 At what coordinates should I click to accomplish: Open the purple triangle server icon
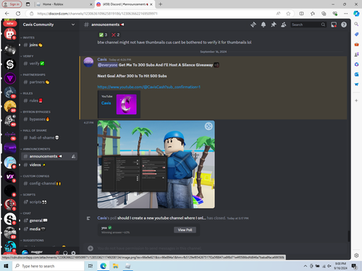[x=10, y=78]
